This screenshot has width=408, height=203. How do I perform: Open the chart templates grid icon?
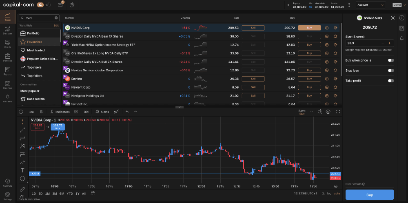(x=76, y=112)
